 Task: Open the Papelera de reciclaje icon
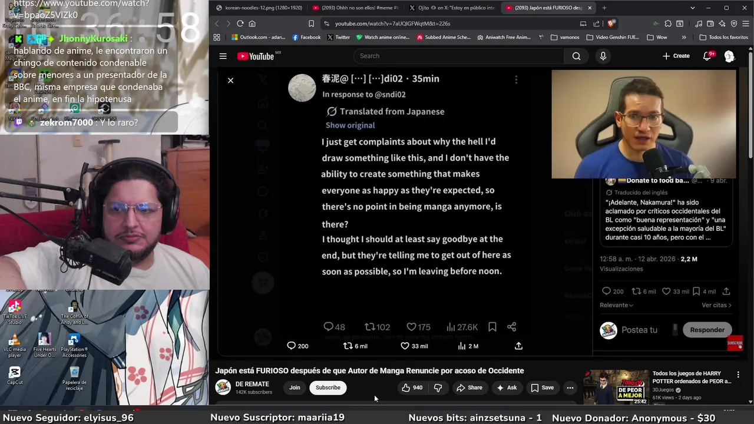pos(74,379)
